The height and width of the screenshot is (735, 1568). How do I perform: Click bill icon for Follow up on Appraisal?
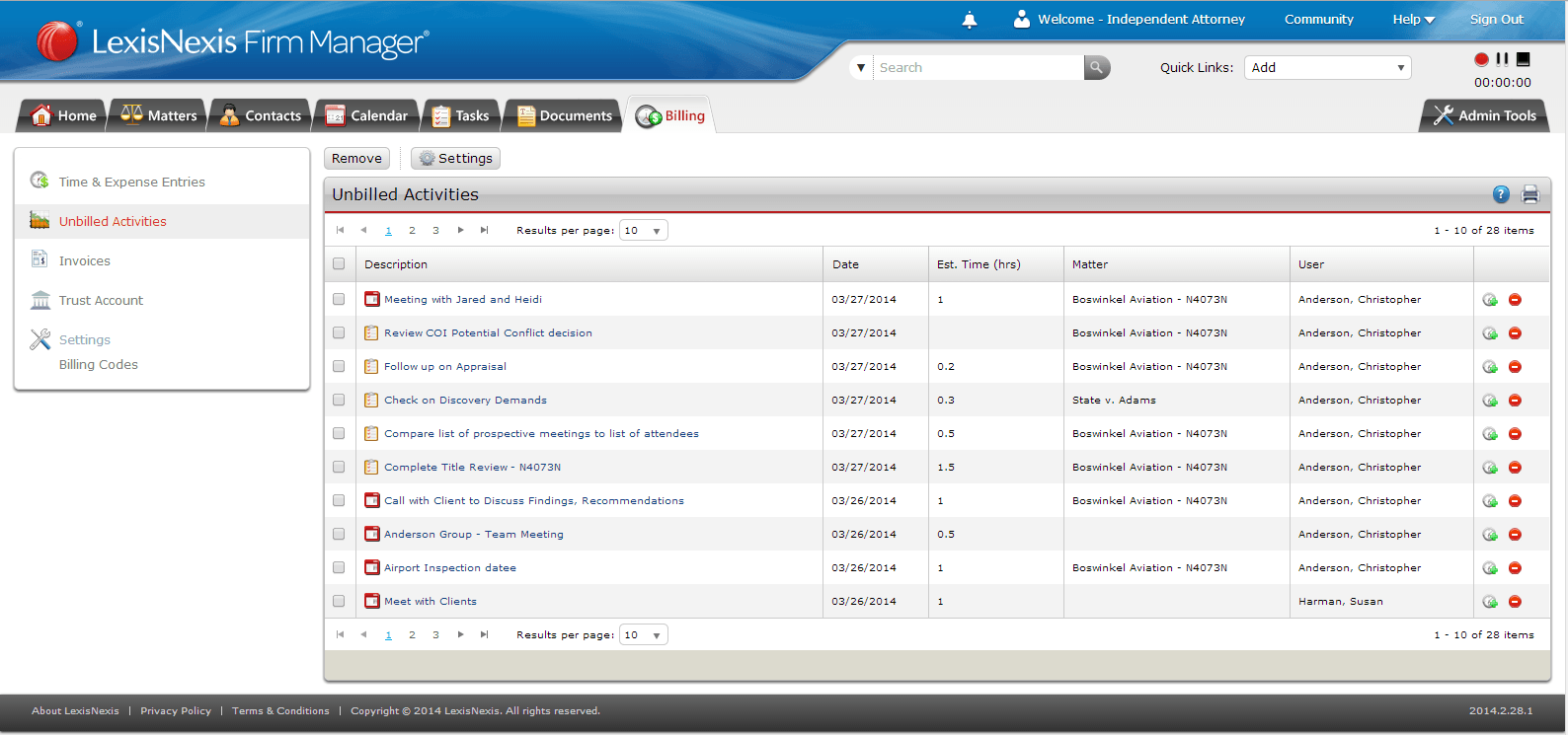pos(1490,367)
